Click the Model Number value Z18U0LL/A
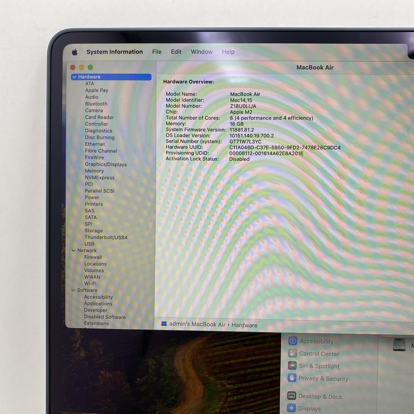The width and height of the screenshot is (414, 414). pos(243,106)
